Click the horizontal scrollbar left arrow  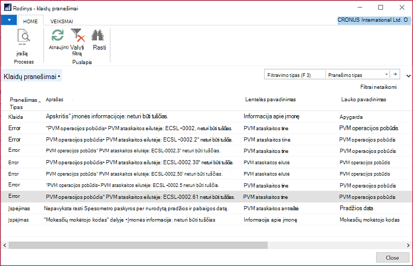pos(5,245)
